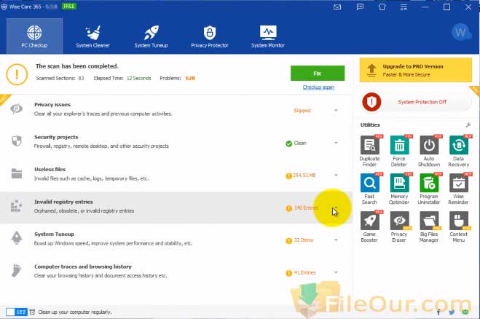Launch the Memory Optimizer utility
The width and height of the screenshot is (480, 319).
[399, 189]
